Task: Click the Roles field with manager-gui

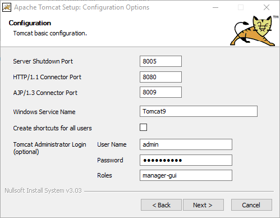Action: (186, 175)
